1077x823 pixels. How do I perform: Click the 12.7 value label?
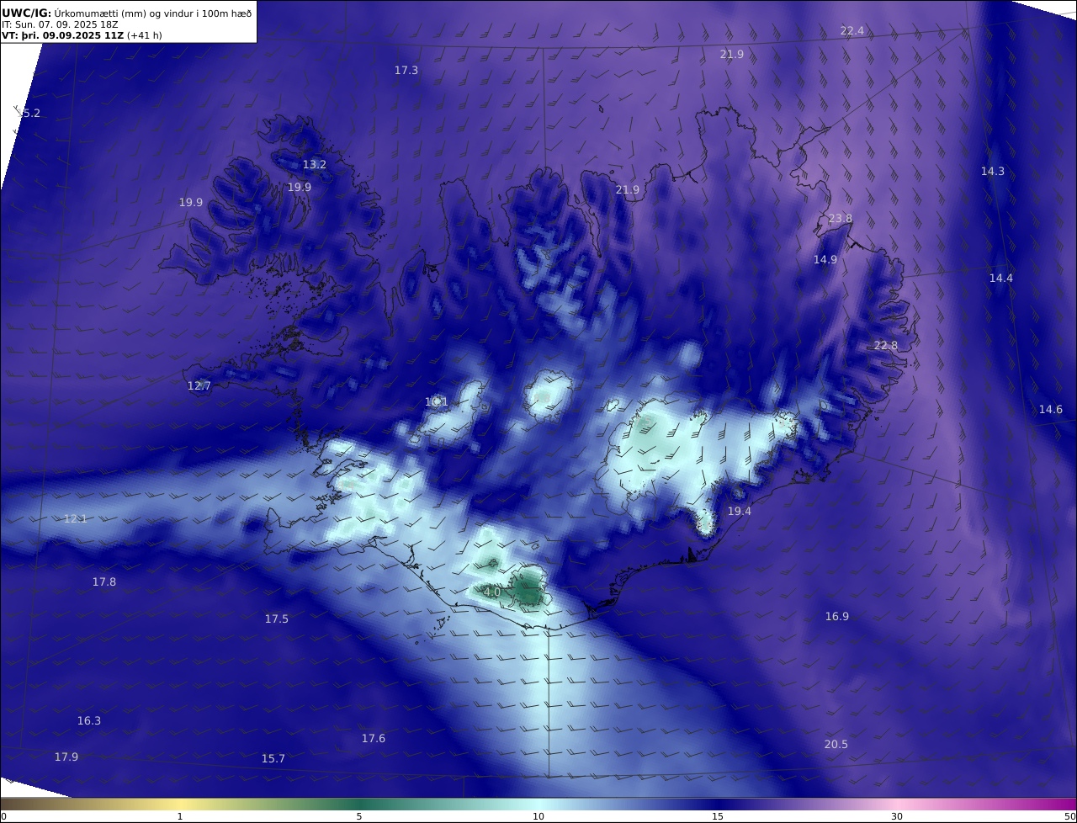coord(199,386)
